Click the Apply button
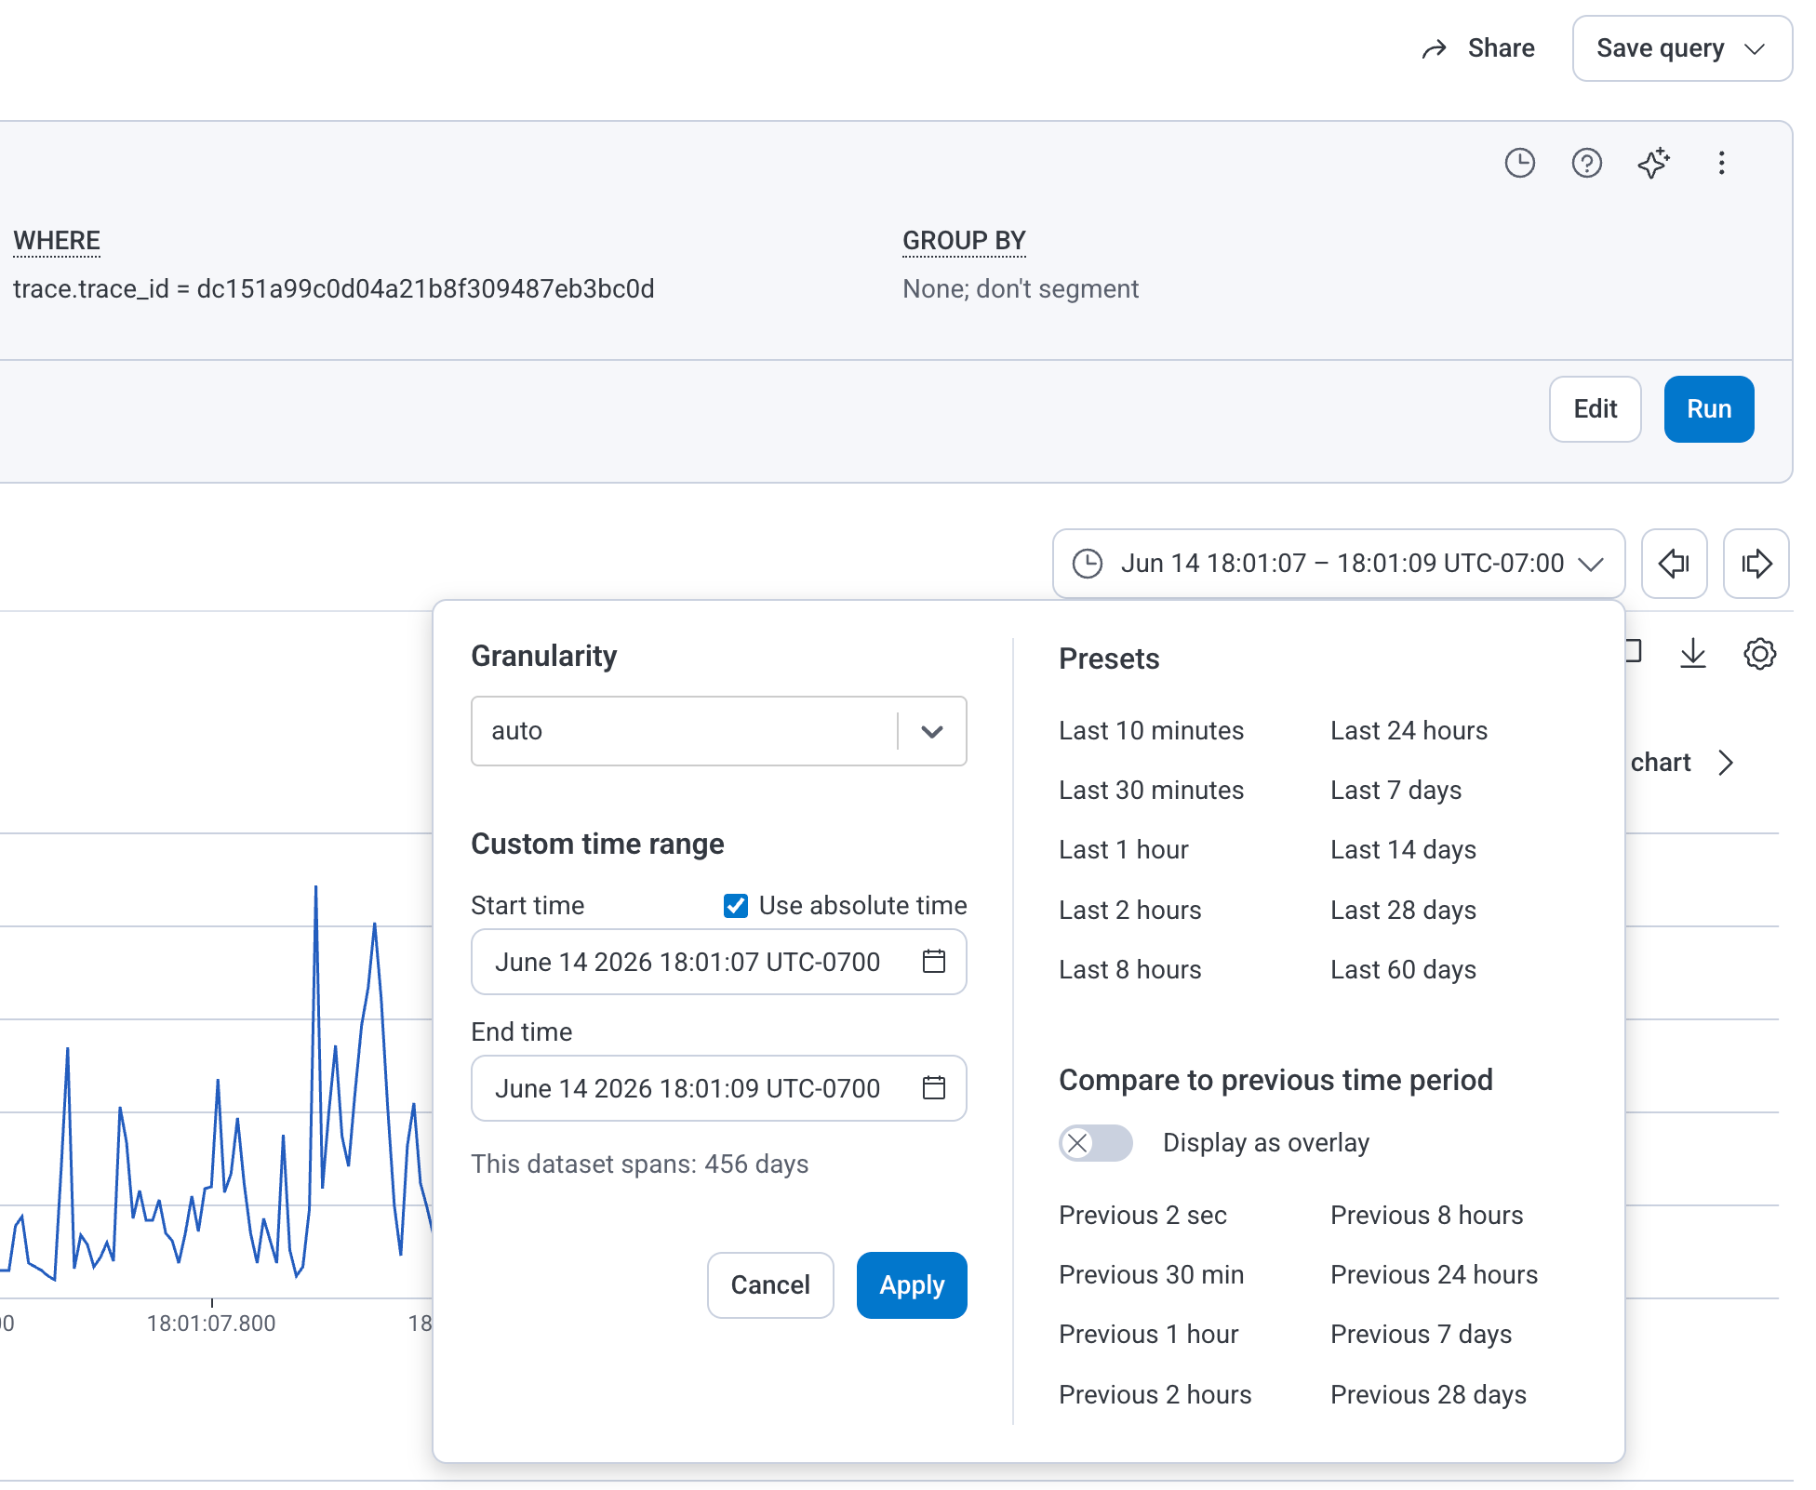 (912, 1285)
